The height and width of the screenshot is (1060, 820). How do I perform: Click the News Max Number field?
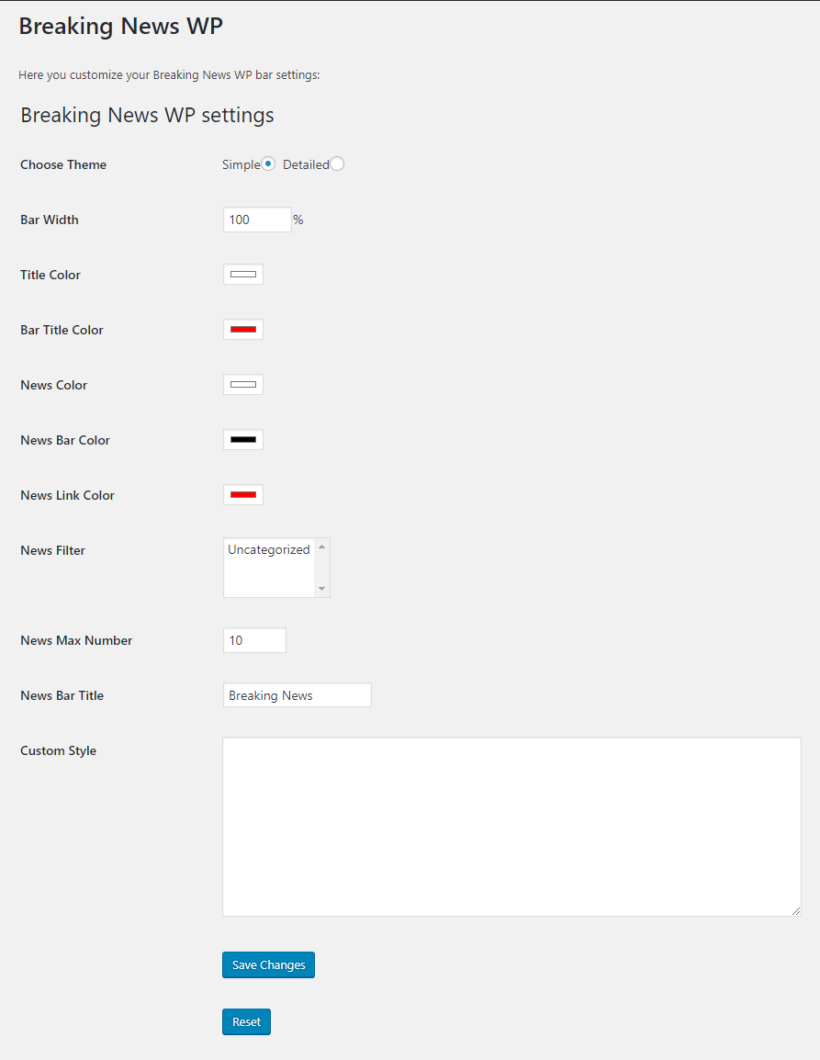254,640
